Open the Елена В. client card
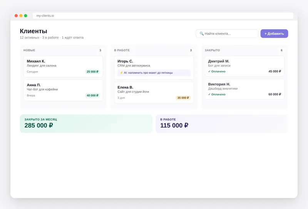 (x=154, y=93)
